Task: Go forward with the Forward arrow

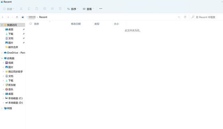Action: coord(8,17)
